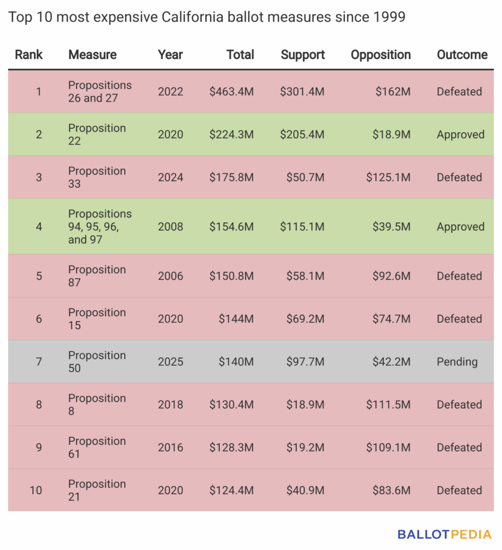
Task: Click the Proposition 15 measure cell
Action: click(97, 319)
